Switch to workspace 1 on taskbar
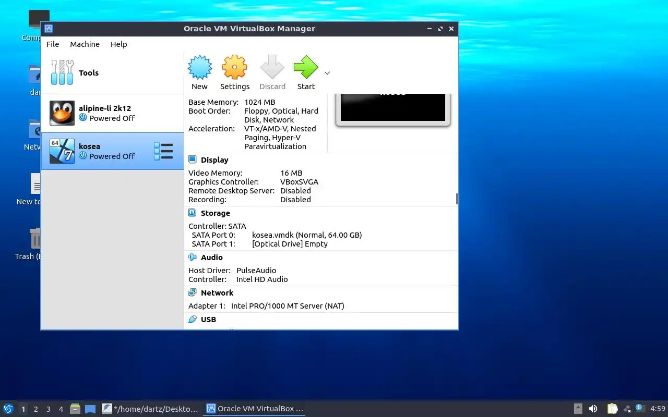This screenshot has height=417, width=668. coord(23,409)
